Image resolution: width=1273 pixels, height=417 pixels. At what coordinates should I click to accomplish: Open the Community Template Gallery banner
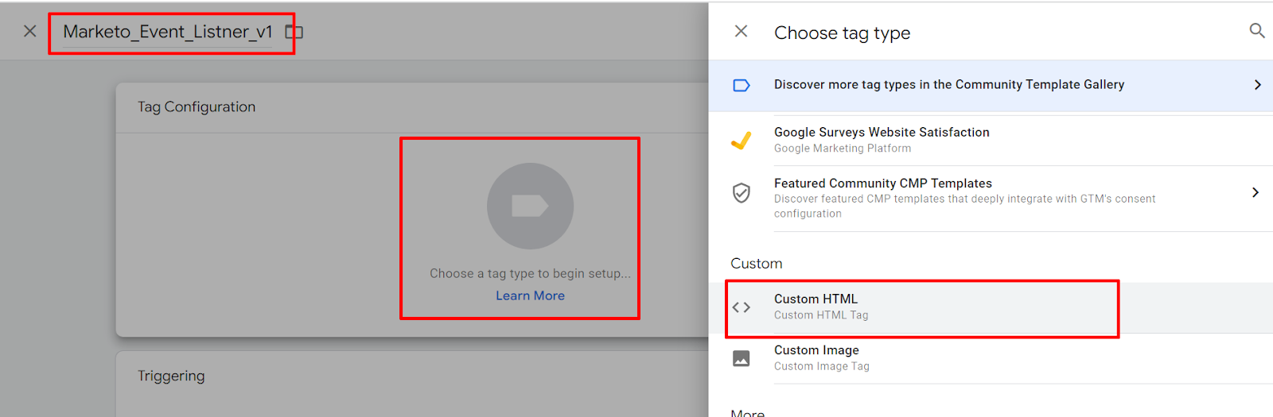point(991,85)
